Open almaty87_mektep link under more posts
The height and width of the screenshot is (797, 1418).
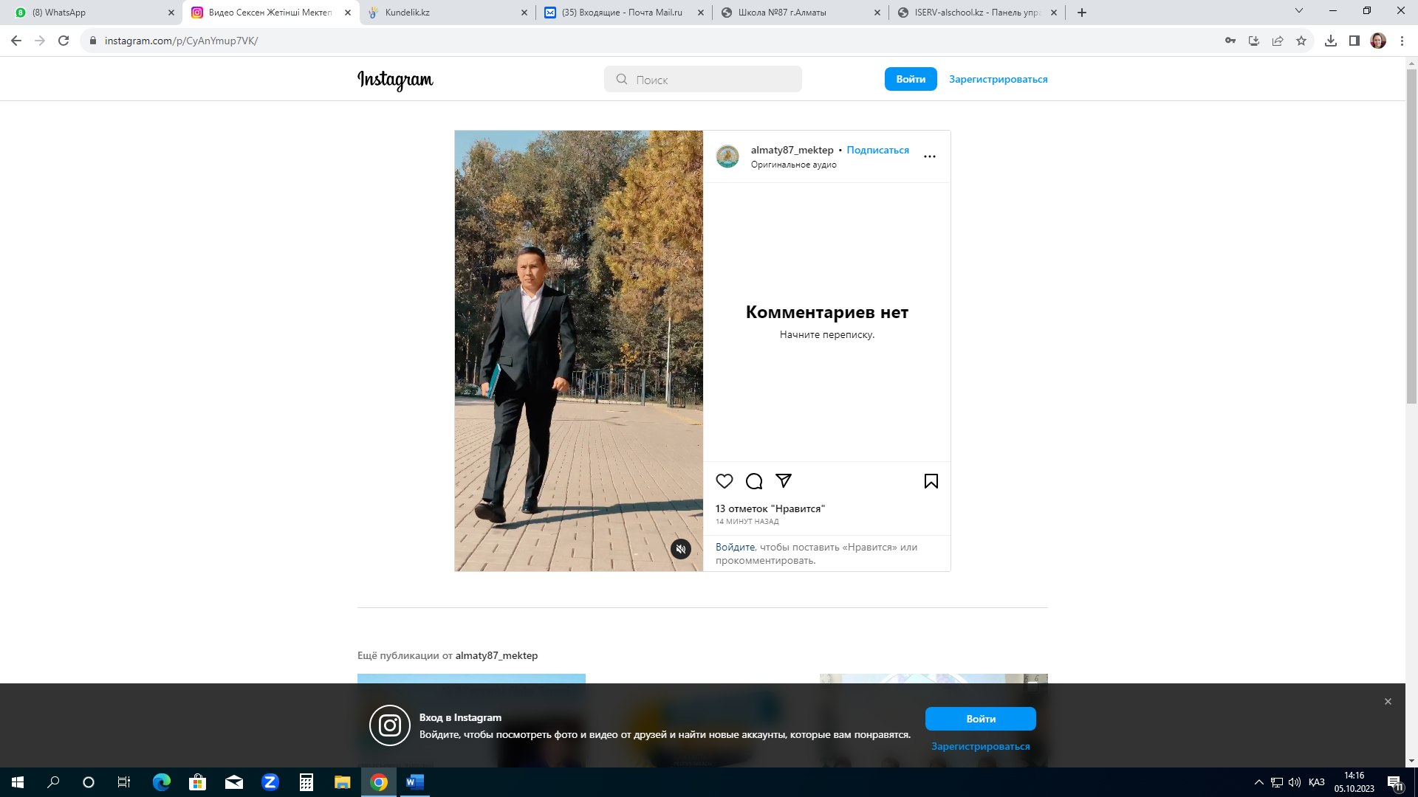[x=496, y=655]
